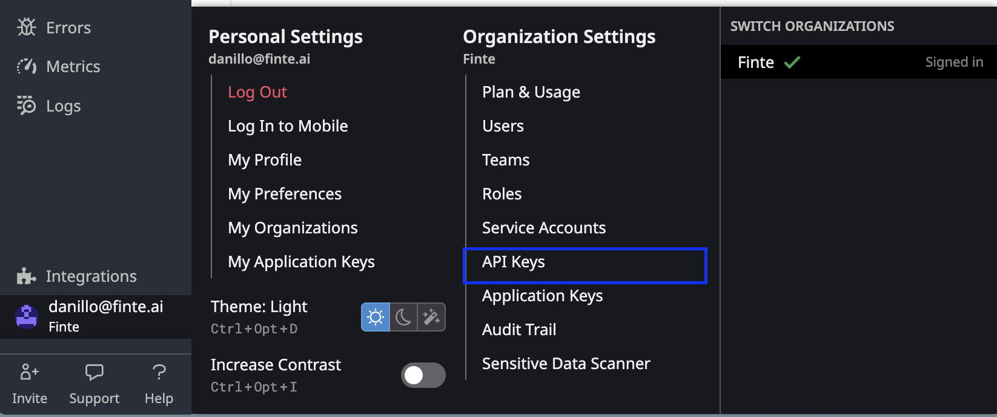This screenshot has width=997, height=417.
Task: Click the Increase Contrast label
Action: (276, 365)
